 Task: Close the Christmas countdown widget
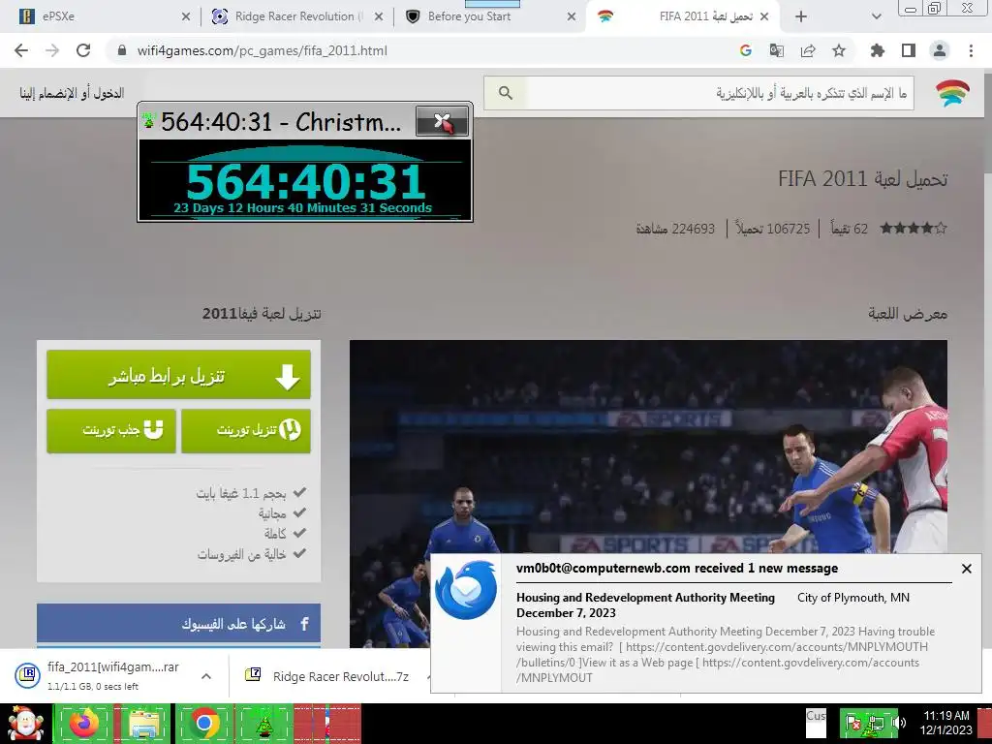tap(442, 121)
